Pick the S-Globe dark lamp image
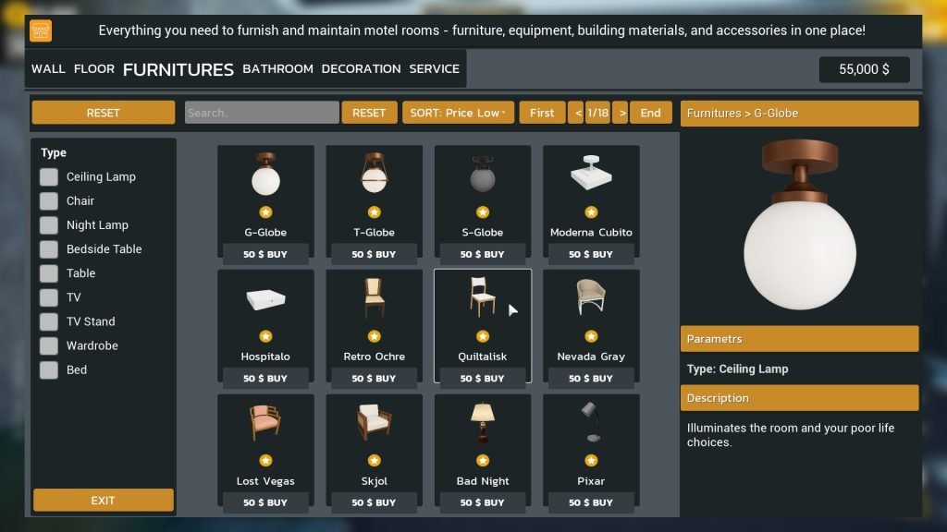947x532 pixels. click(x=482, y=174)
